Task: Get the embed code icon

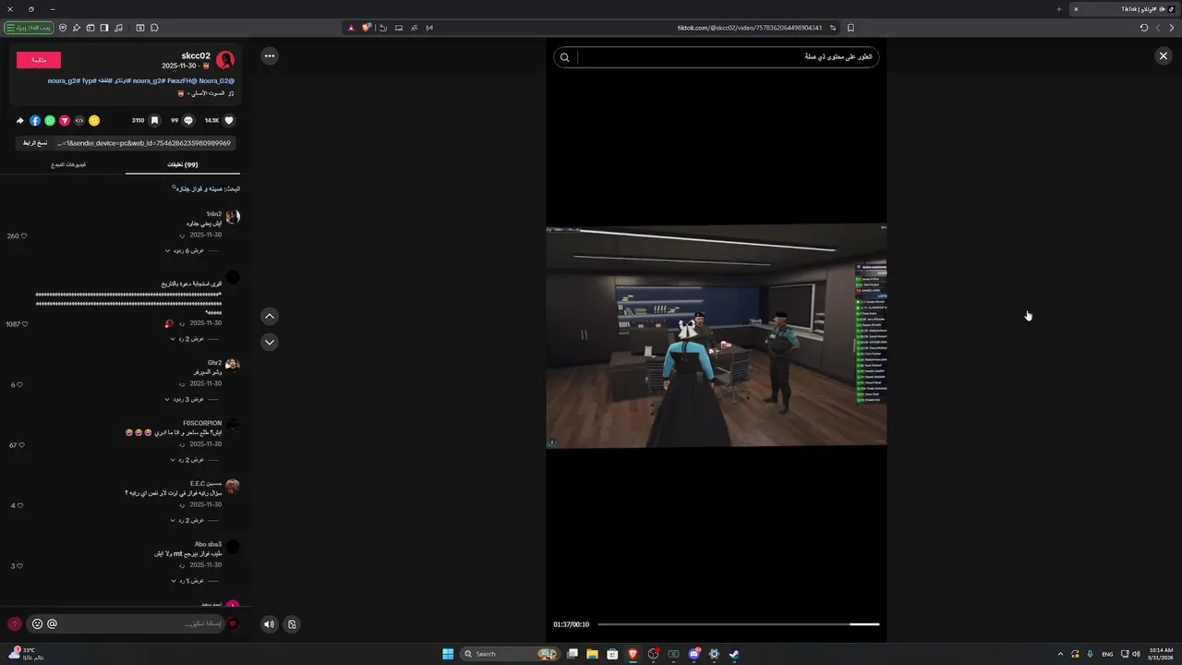Action: coord(79,120)
